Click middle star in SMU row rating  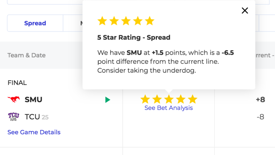tap(169, 99)
